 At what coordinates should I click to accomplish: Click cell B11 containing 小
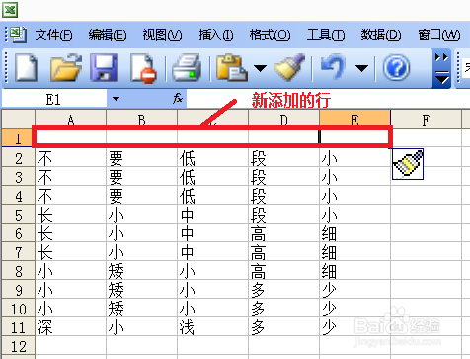(x=141, y=327)
